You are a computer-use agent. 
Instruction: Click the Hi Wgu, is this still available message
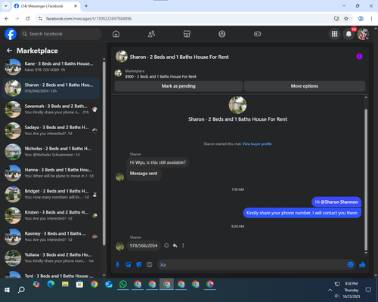tap(158, 162)
